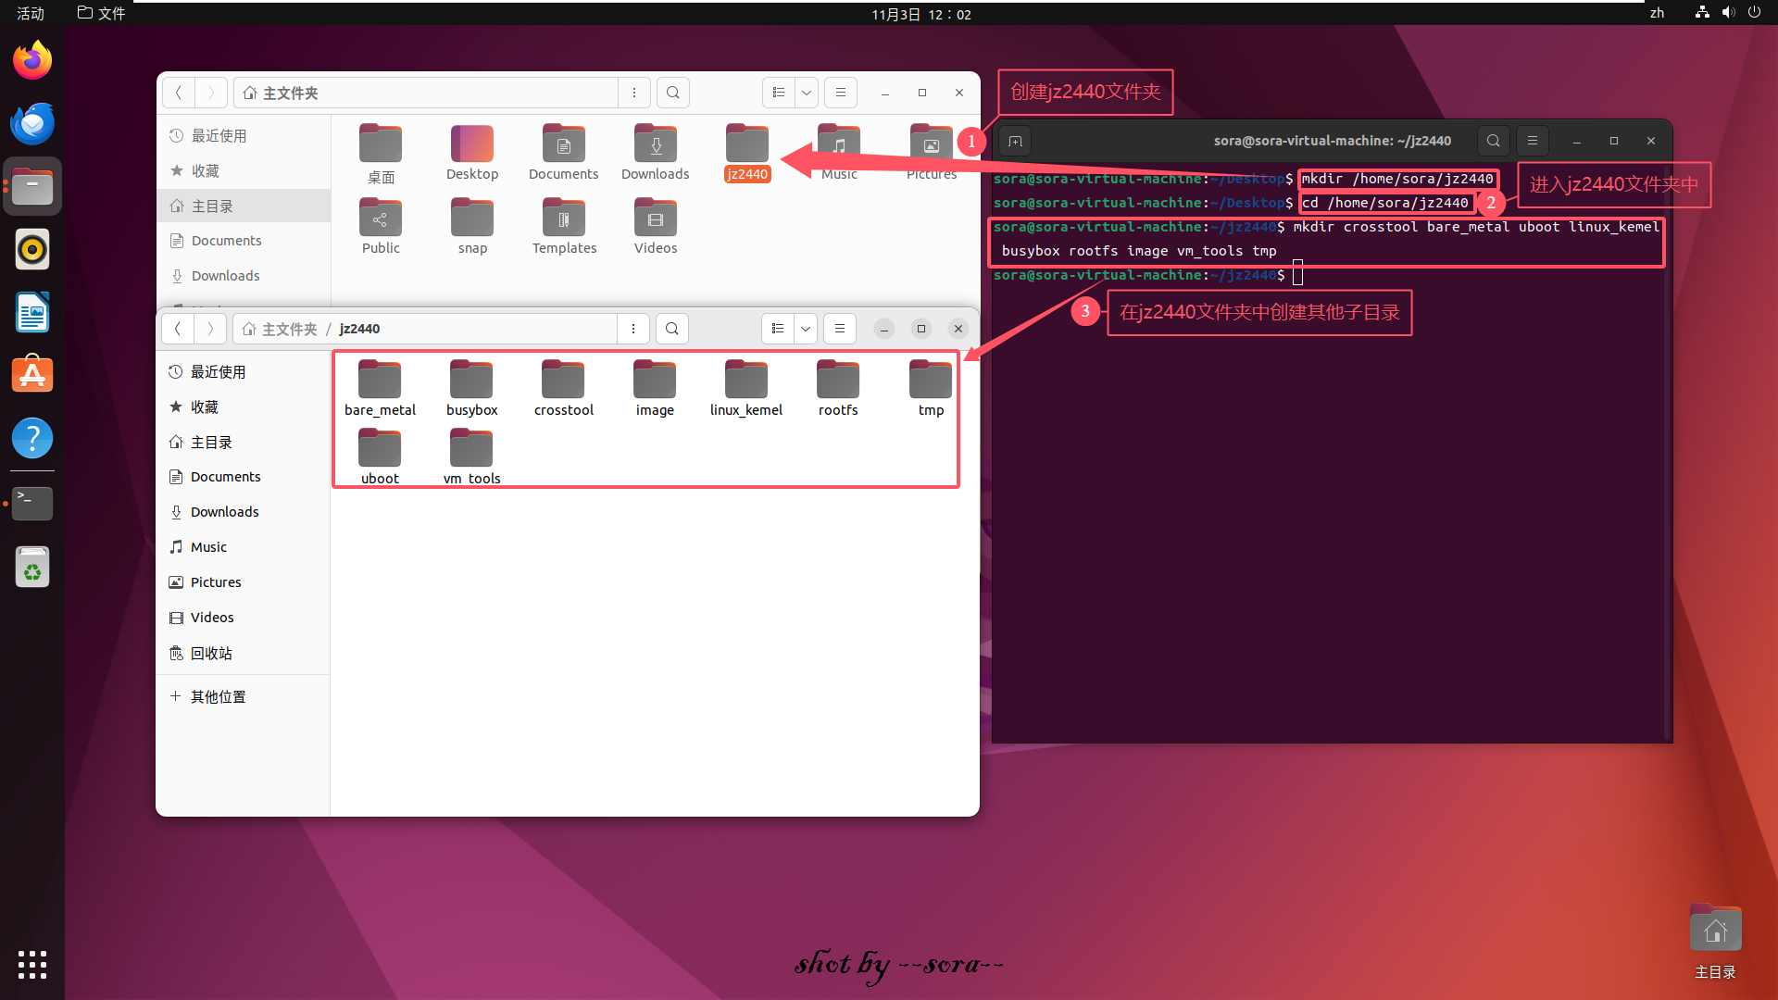This screenshot has height=1000, width=1778.
Task: Open the Documents folder icon in home window
Action: [564, 153]
